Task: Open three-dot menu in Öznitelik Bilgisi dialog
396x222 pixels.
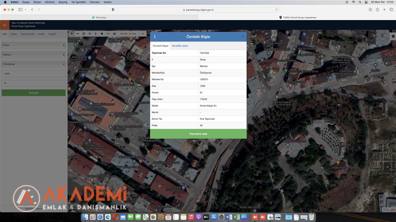Action: click(155, 37)
